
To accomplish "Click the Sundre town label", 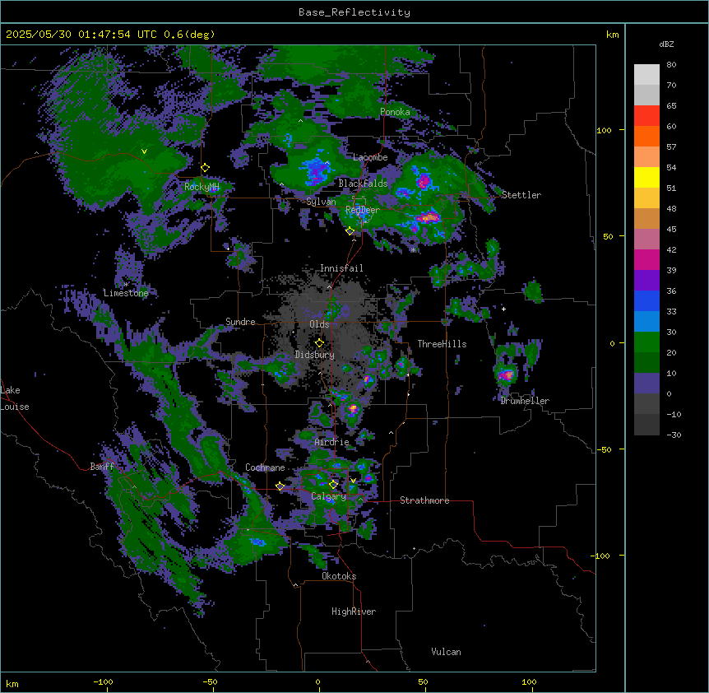I will [x=240, y=322].
